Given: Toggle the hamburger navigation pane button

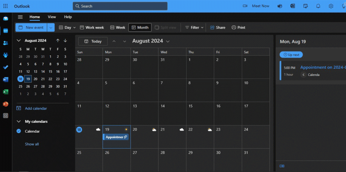Looking at the screenshot, I should (x=20, y=17).
